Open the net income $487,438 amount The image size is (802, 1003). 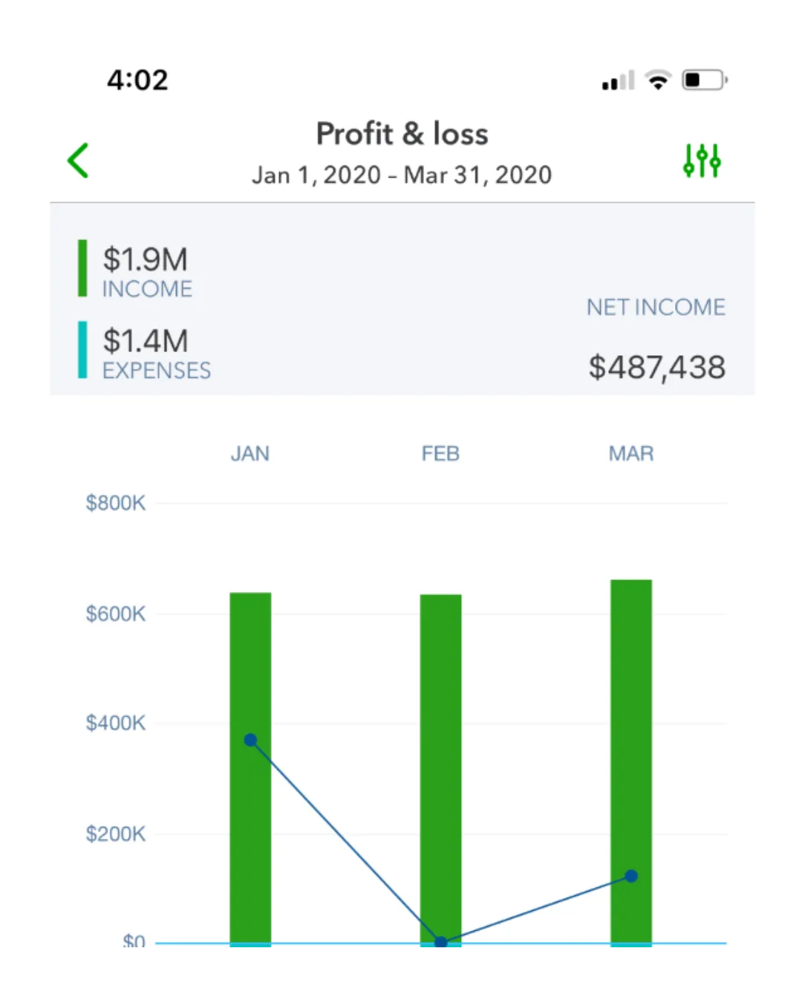coord(657,368)
